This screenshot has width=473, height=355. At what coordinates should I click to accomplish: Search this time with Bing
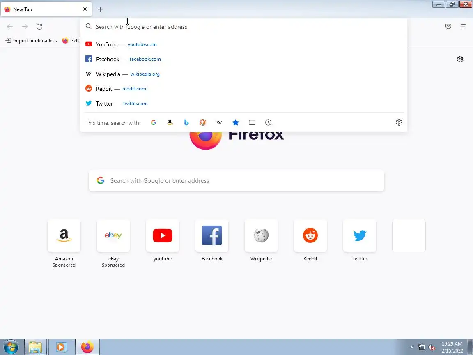point(186,122)
